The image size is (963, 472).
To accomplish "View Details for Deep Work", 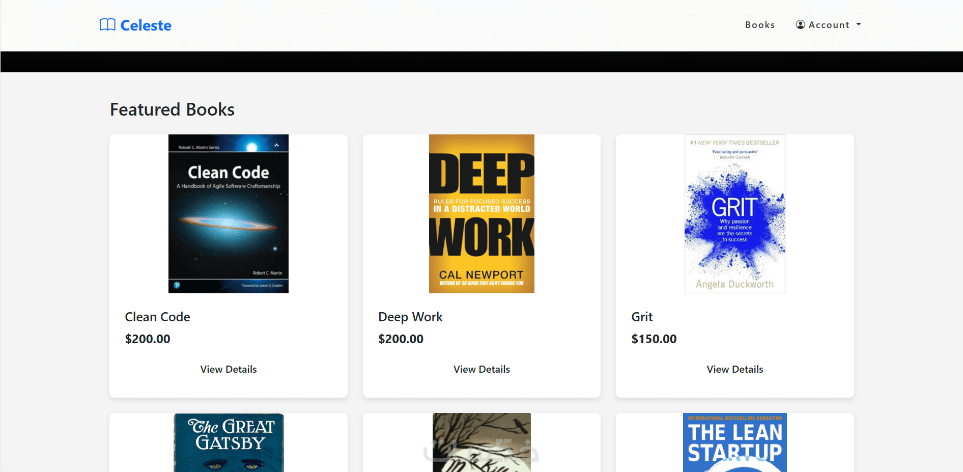I will (482, 369).
